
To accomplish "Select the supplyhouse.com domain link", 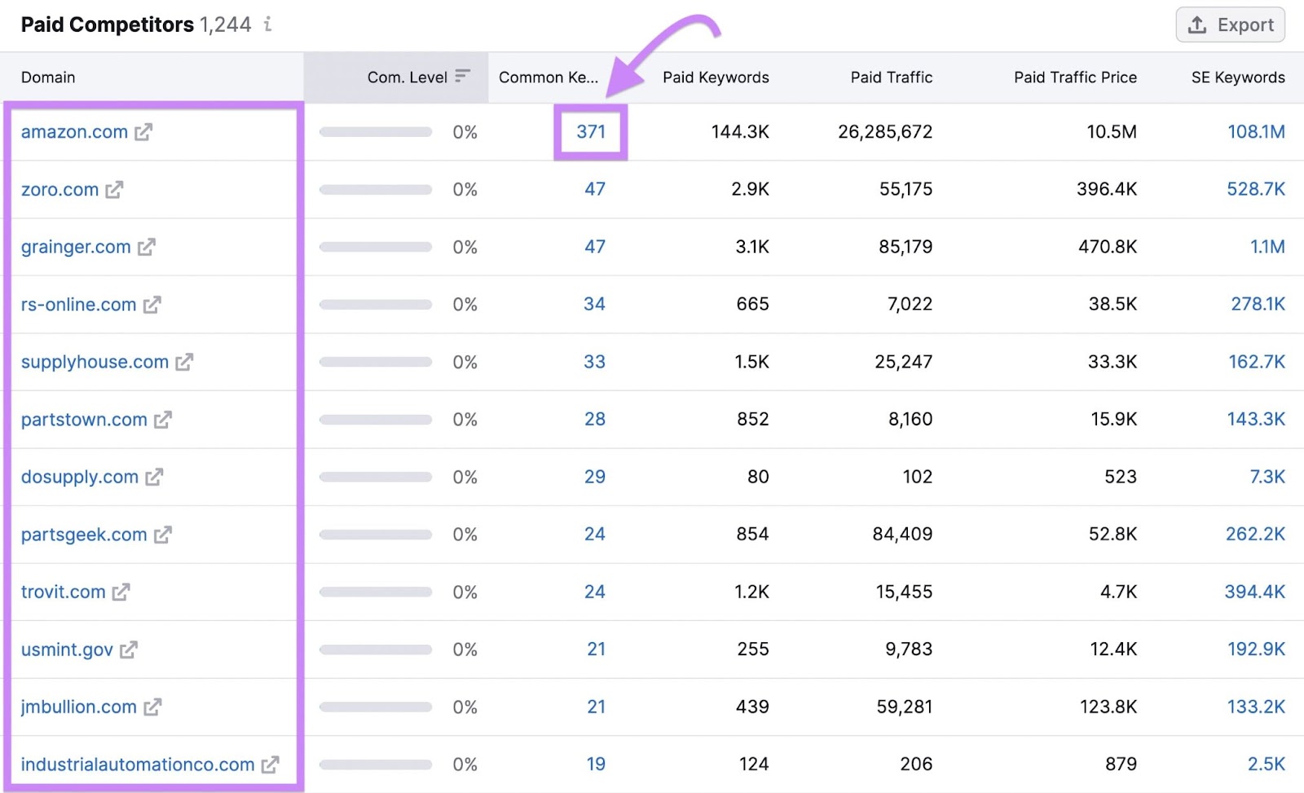I will coord(94,362).
